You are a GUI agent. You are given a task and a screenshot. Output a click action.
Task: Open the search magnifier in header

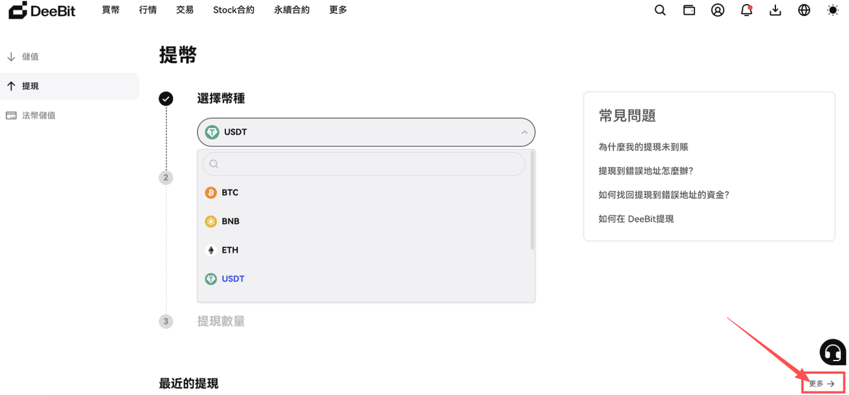coord(660,10)
